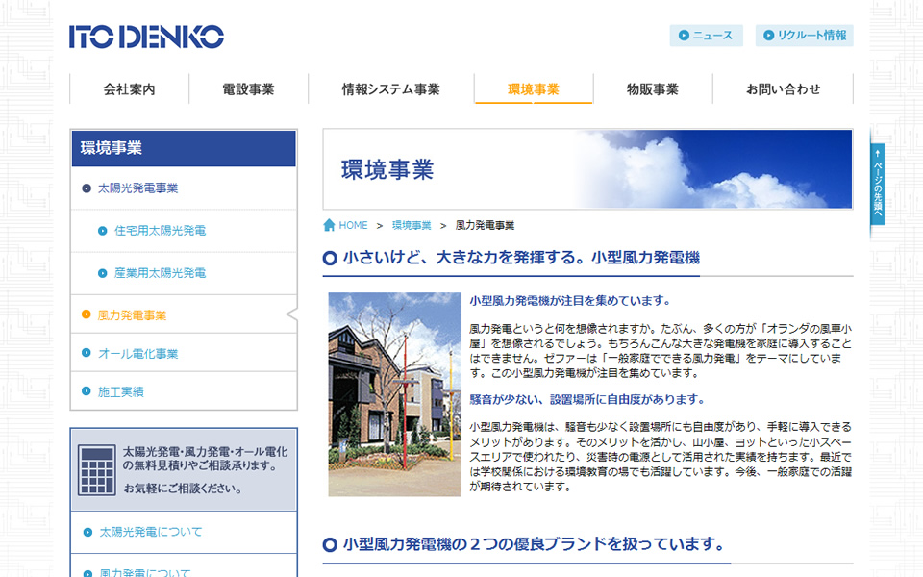Click the calculator icon in consultation box

click(96, 470)
